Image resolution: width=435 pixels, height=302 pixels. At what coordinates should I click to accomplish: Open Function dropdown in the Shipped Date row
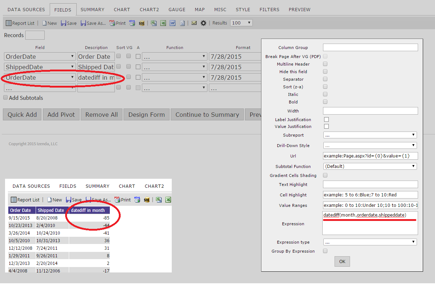point(174,67)
